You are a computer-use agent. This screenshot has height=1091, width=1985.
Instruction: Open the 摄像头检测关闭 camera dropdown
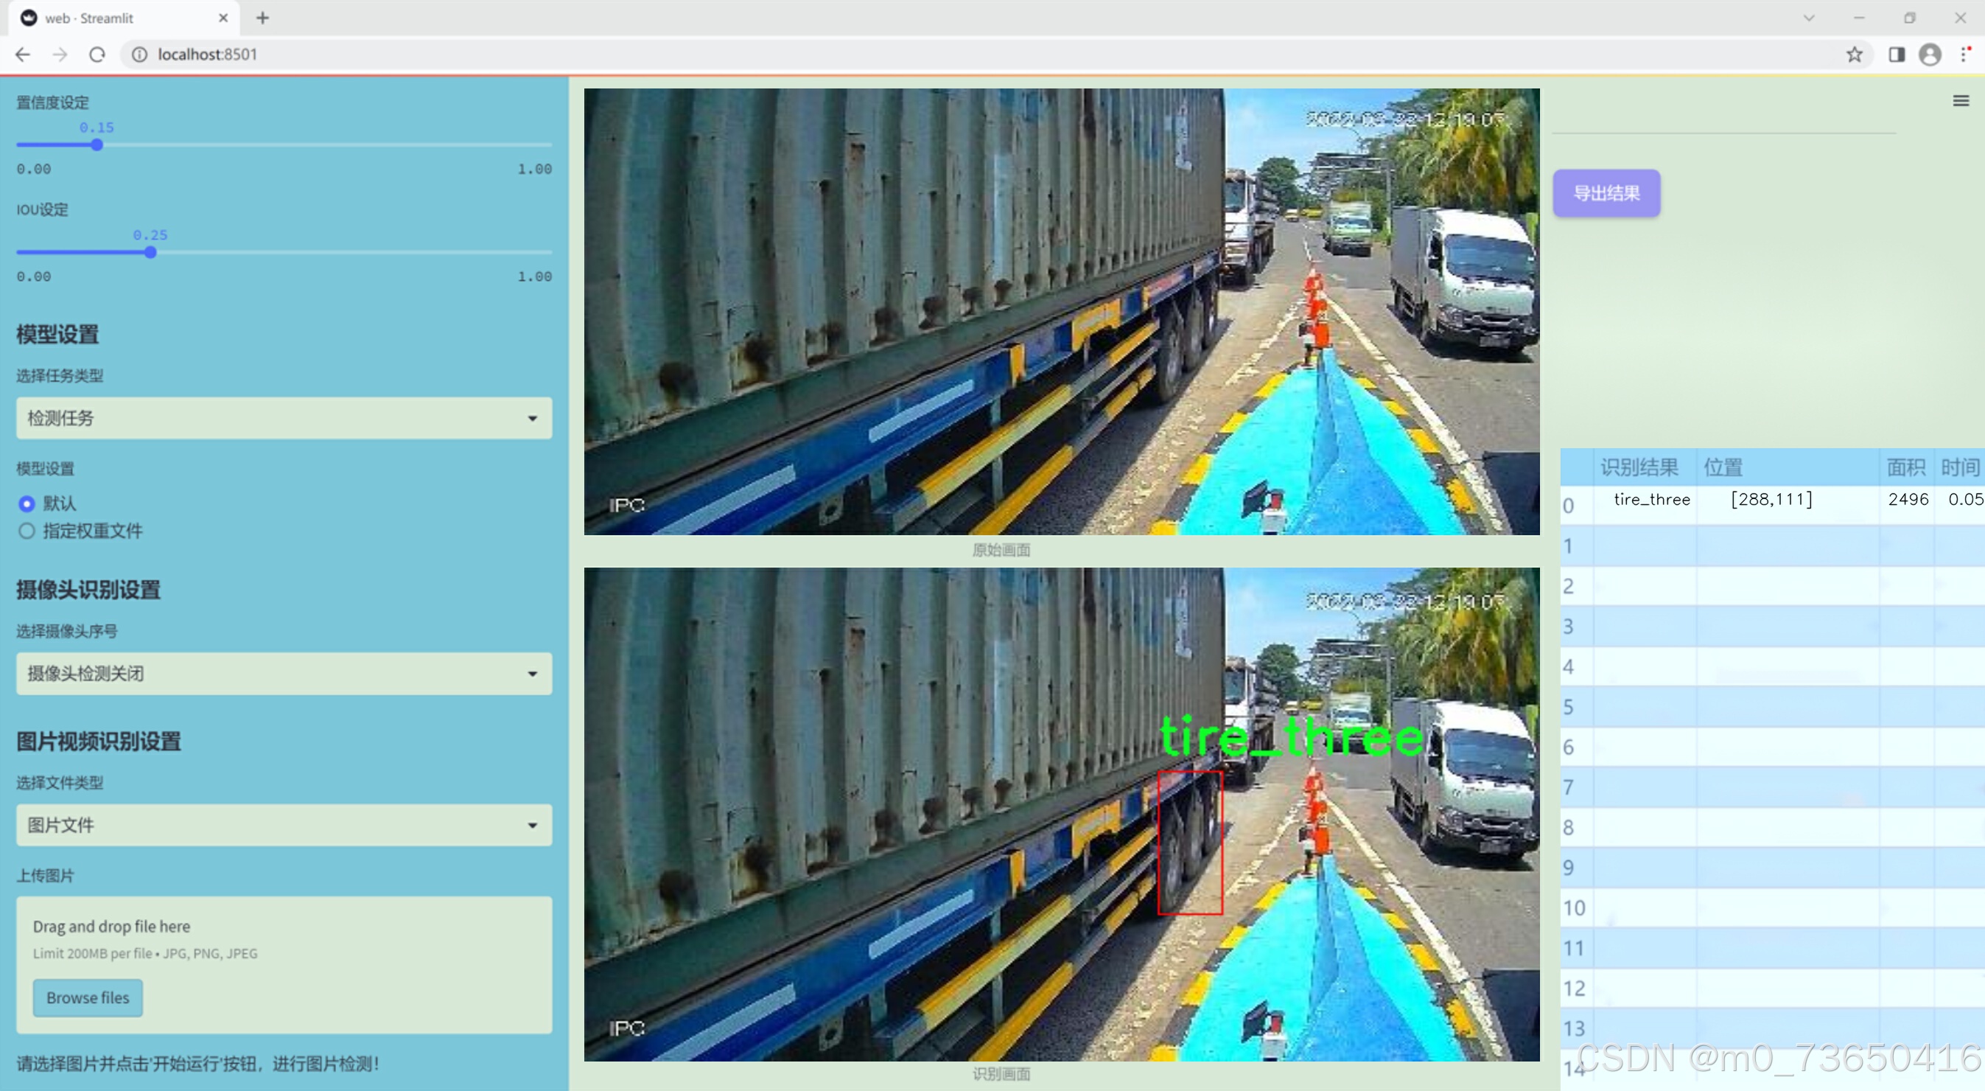pyautogui.click(x=284, y=673)
